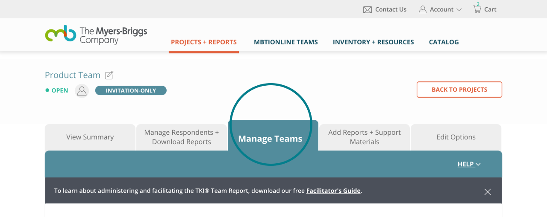Expand the Account dropdown chevron

coord(459,9)
